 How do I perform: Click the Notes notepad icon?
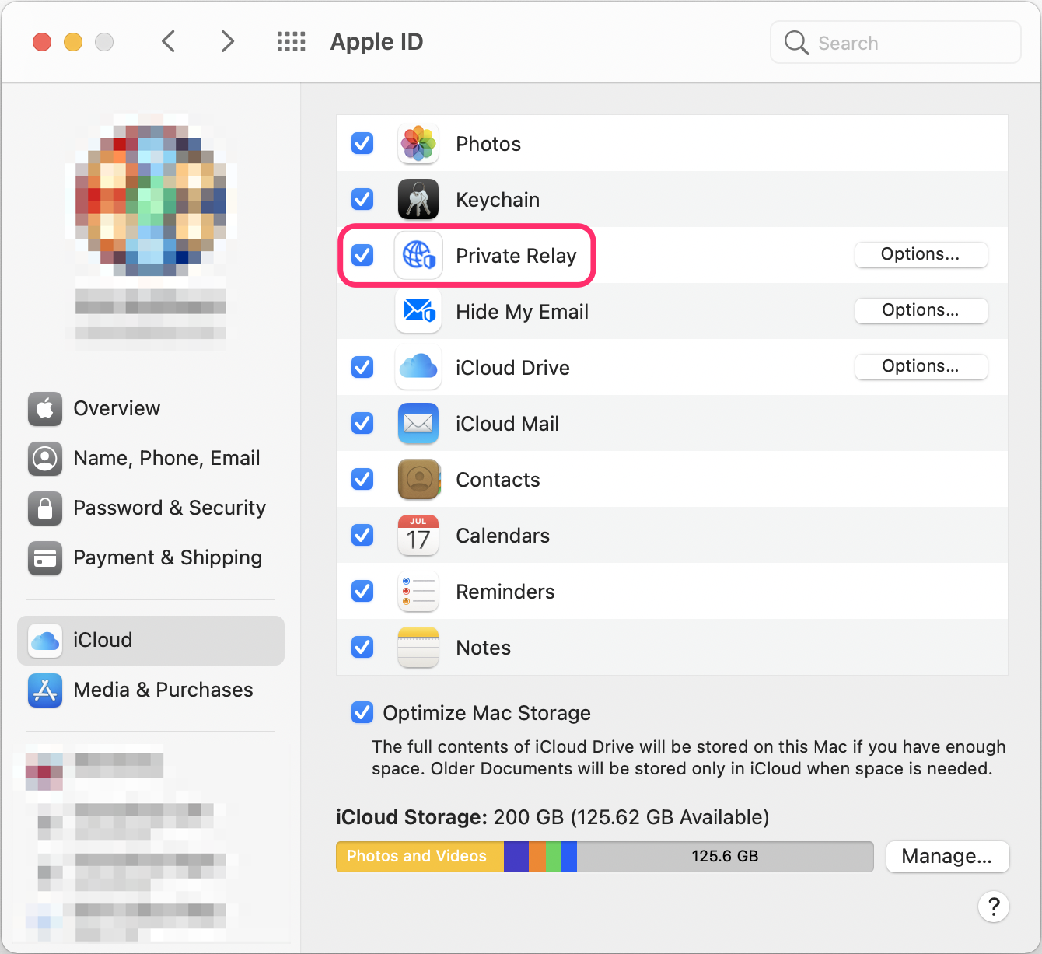coord(418,648)
